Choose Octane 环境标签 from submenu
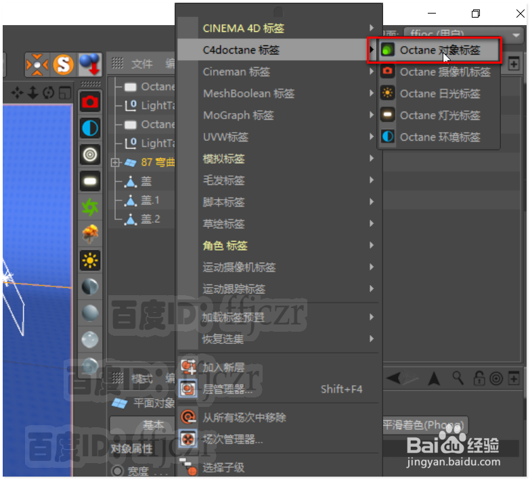 [x=439, y=137]
